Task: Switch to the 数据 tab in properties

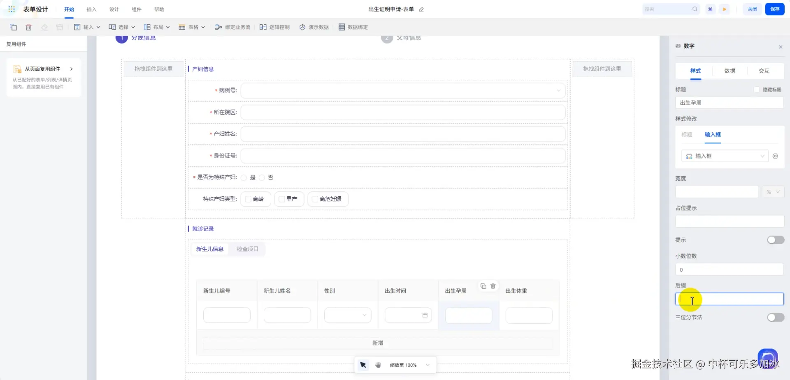Action: click(730, 71)
